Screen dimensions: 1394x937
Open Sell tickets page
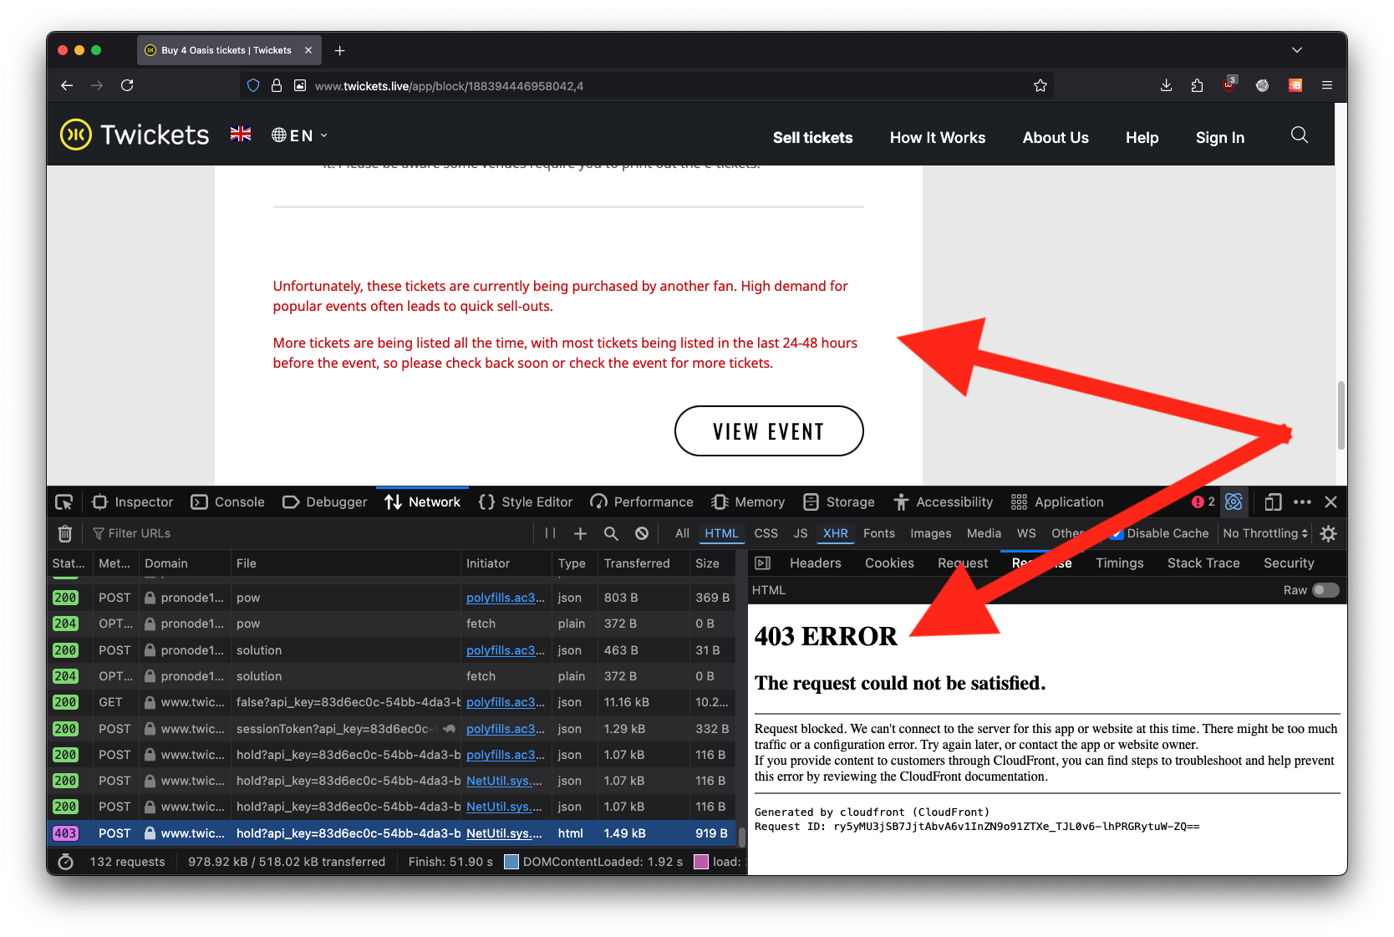(812, 138)
